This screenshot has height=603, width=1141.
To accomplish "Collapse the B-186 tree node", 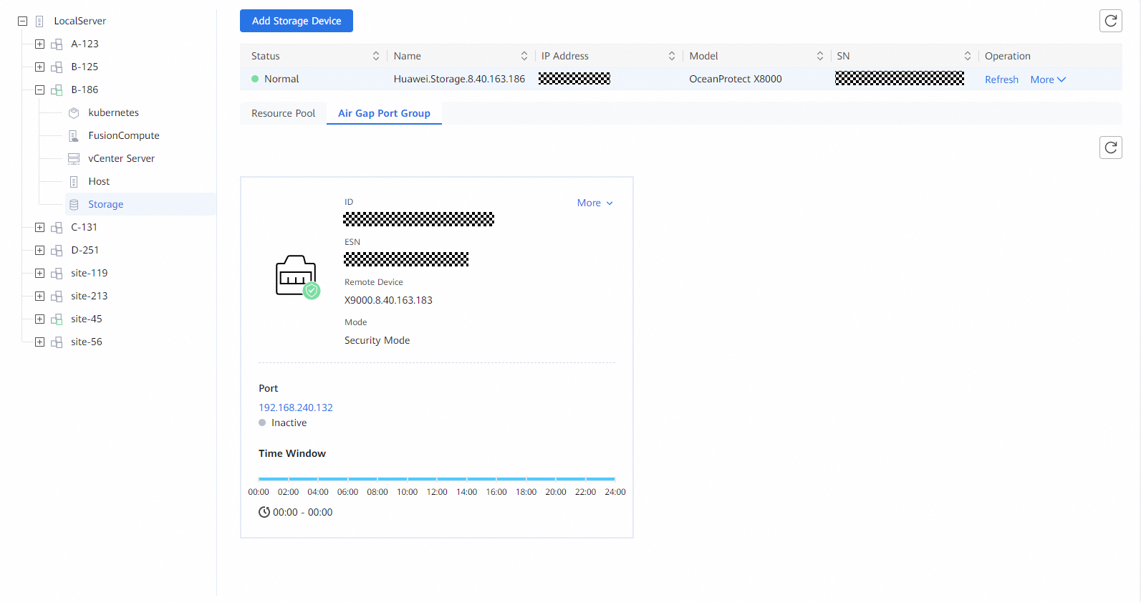I will coord(40,90).
